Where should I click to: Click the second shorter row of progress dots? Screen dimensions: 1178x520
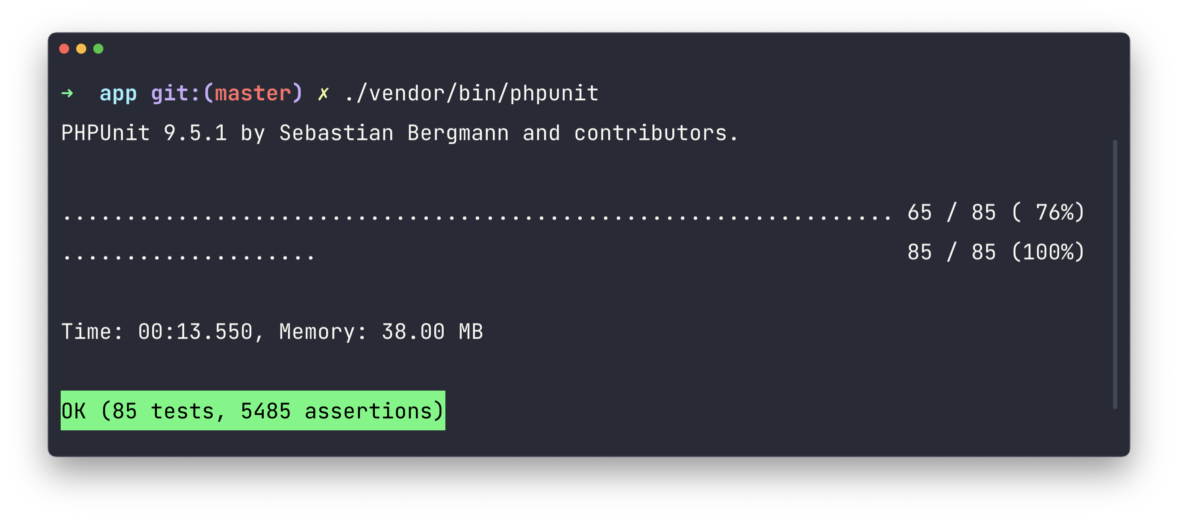[188, 255]
